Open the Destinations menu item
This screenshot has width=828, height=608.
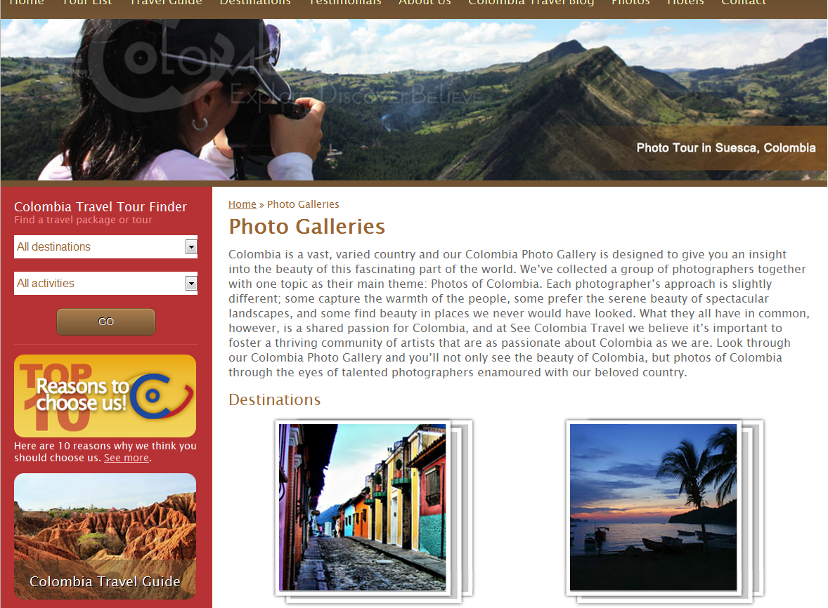(255, 3)
